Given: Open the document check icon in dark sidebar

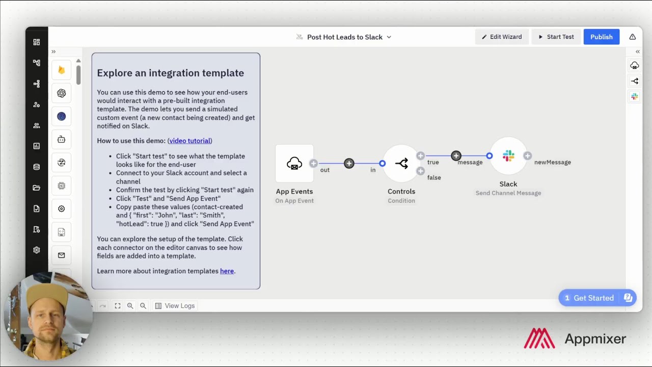Looking at the screenshot, I should pyautogui.click(x=37, y=208).
